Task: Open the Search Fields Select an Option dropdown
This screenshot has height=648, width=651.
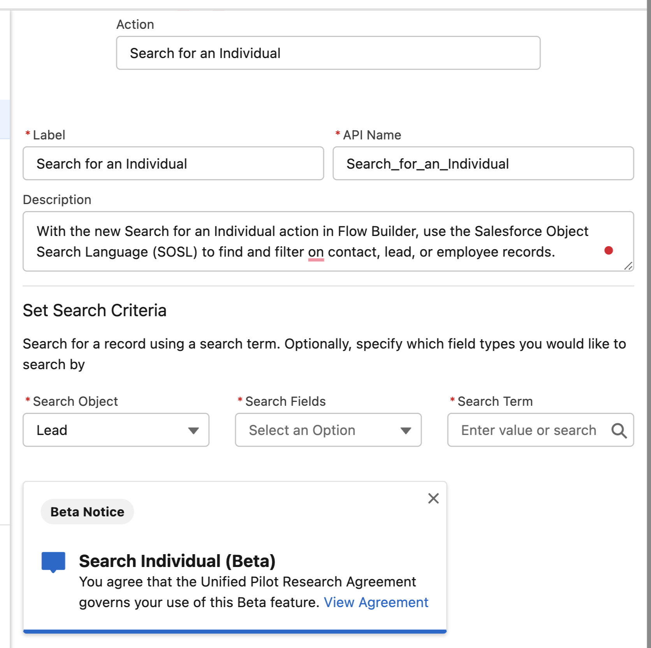Action: (328, 430)
